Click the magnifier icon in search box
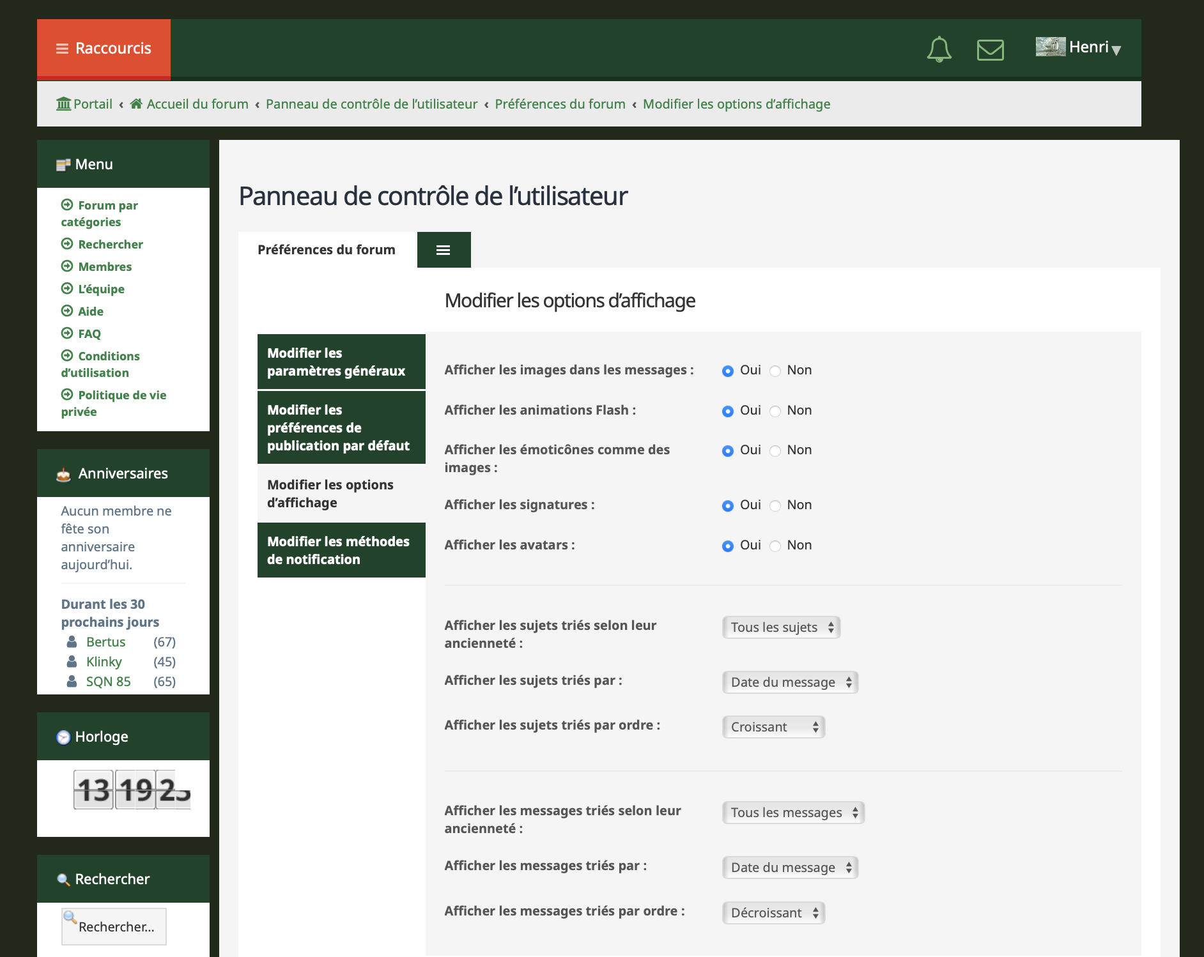The height and width of the screenshot is (957, 1204). pos(70,918)
